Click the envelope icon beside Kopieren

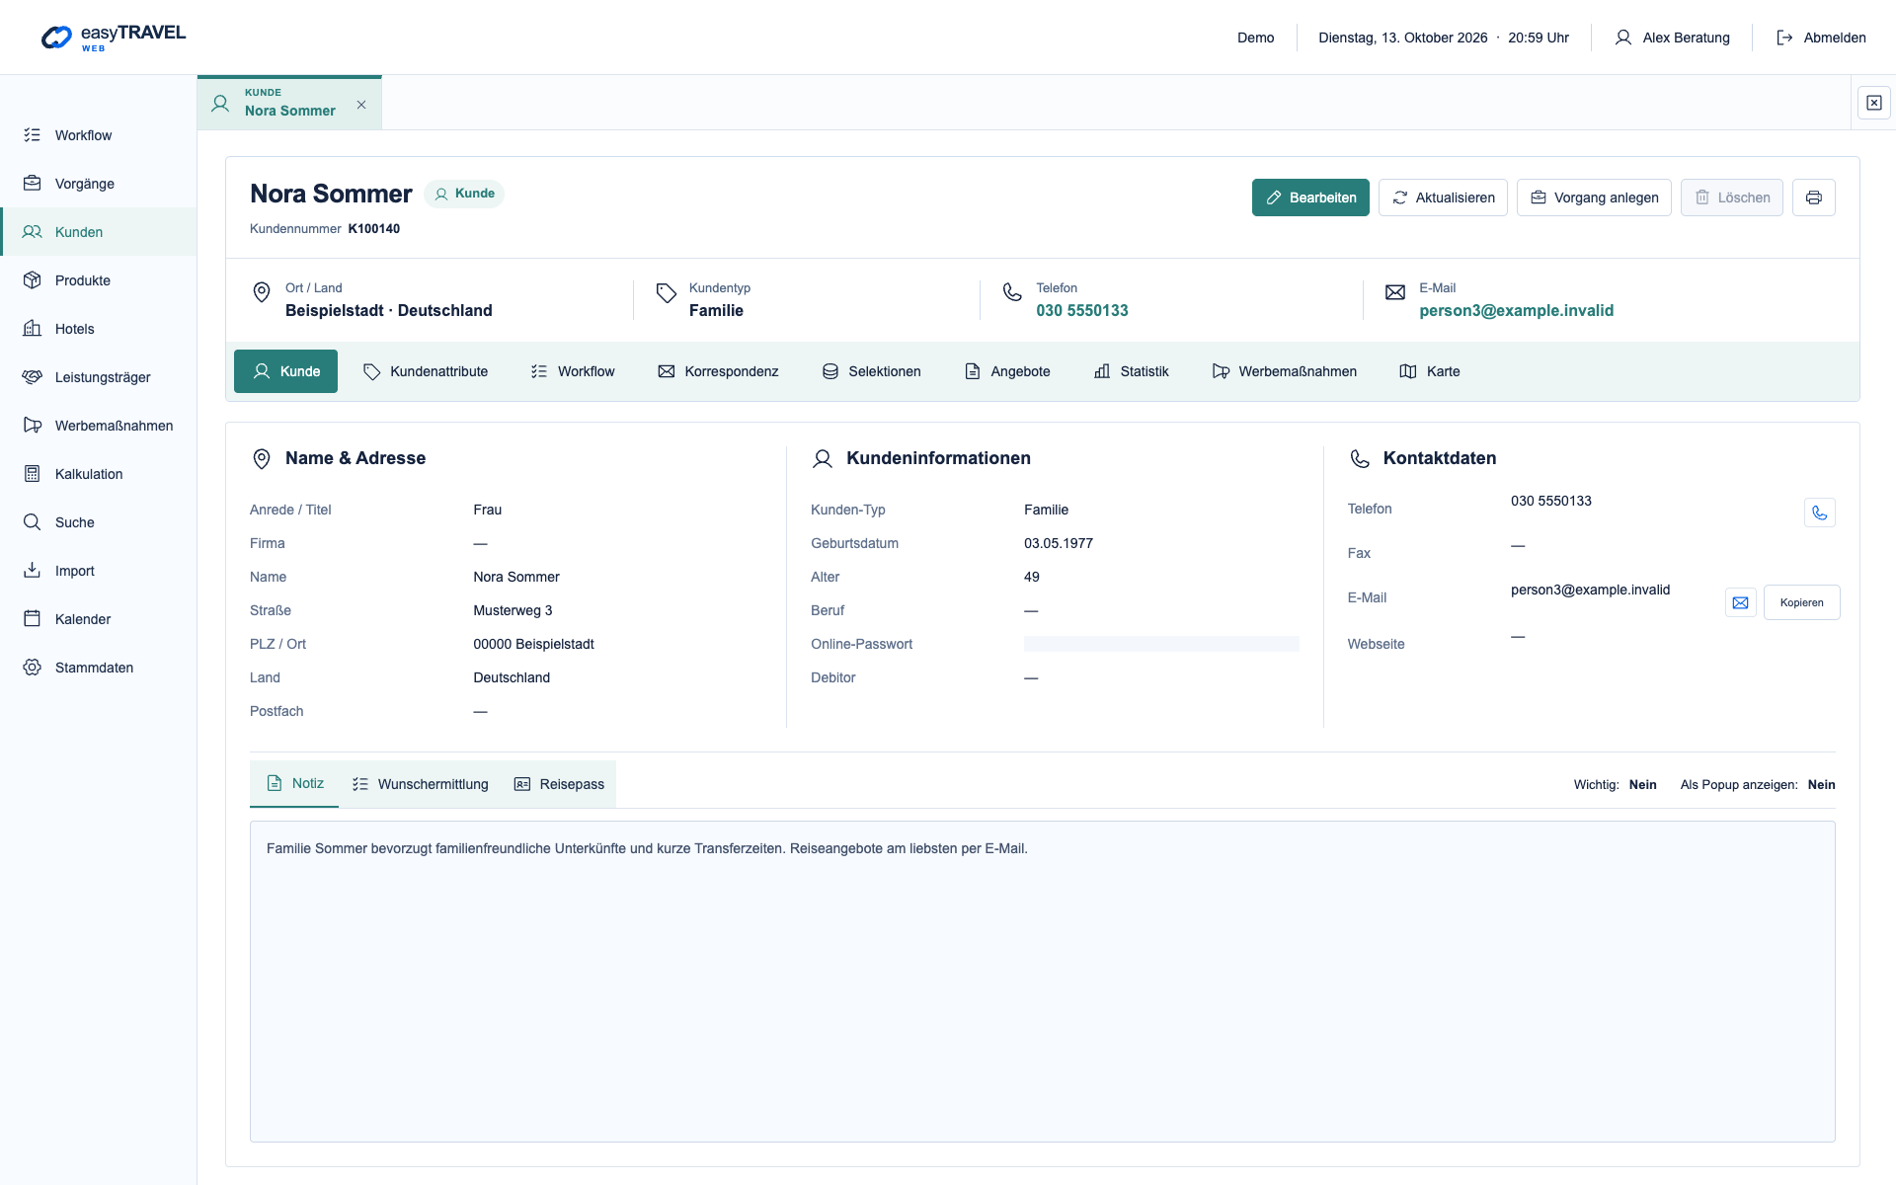1740,602
